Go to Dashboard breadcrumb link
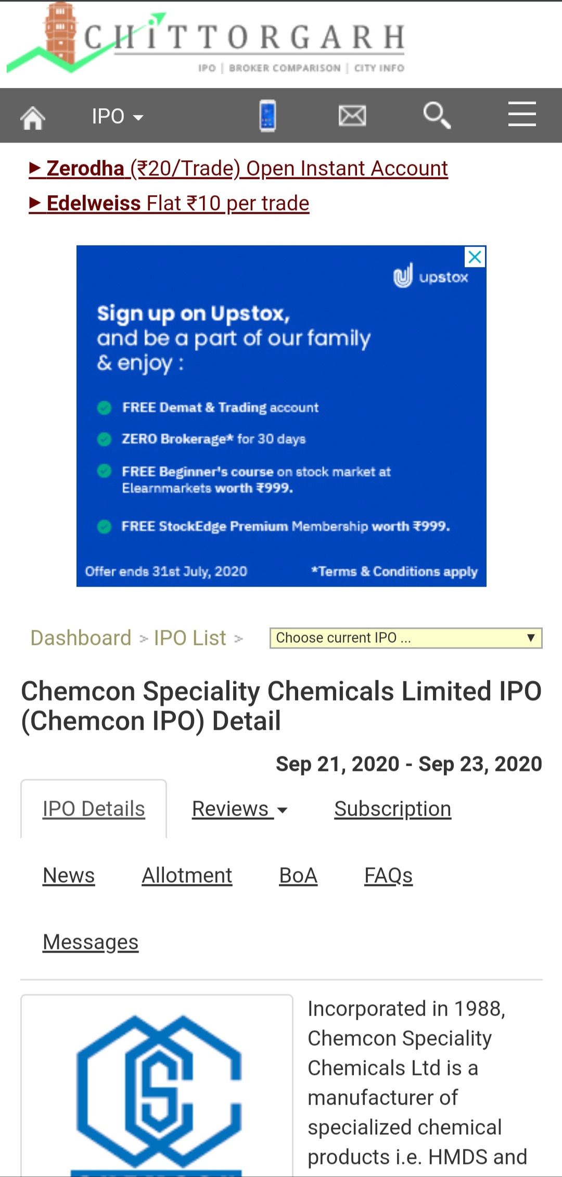The width and height of the screenshot is (562, 1177). [81, 638]
